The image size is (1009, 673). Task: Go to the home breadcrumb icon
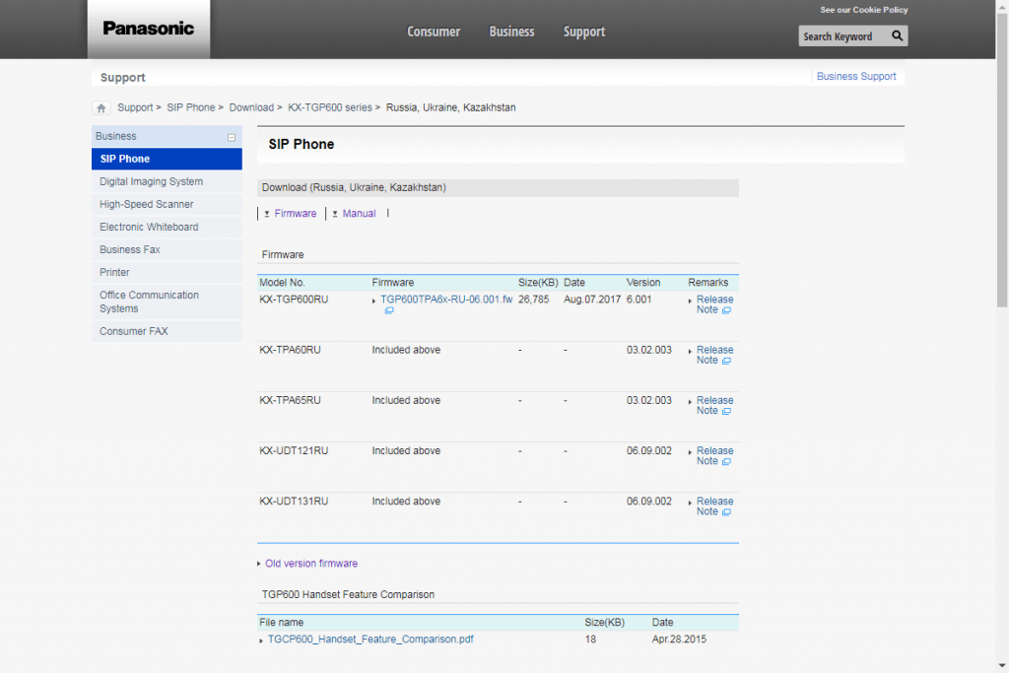101,108
